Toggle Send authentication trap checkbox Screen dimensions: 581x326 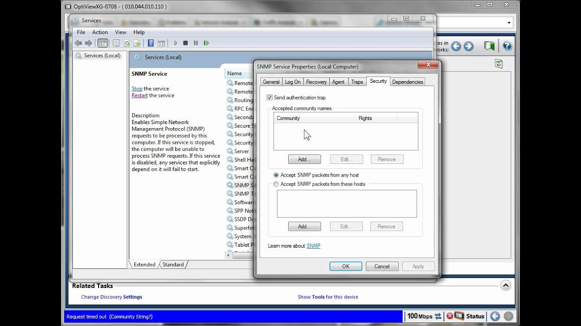[x=270, y=97]
